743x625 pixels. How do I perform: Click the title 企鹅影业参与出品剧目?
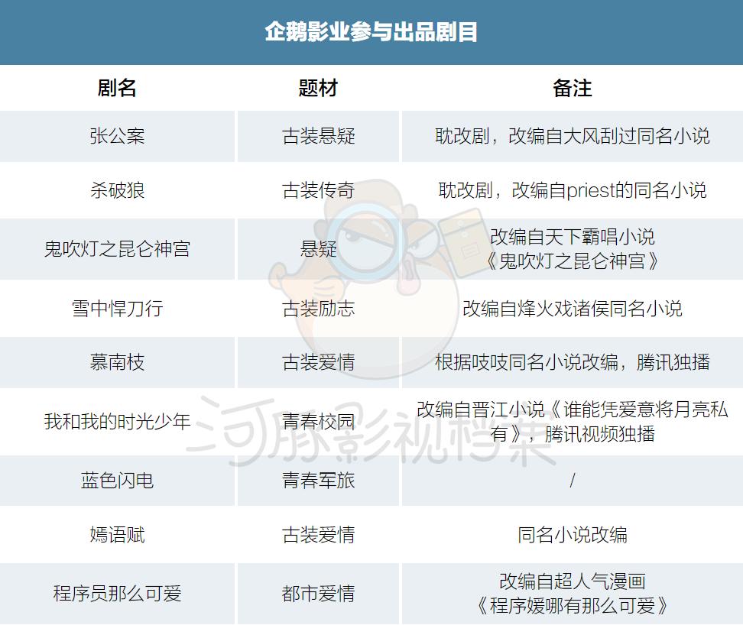[x=371, y=32]
